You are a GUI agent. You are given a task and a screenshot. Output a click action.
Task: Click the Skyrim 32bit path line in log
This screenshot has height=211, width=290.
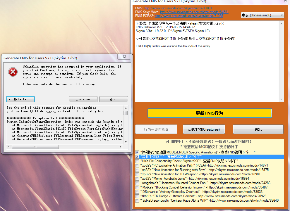173,31
